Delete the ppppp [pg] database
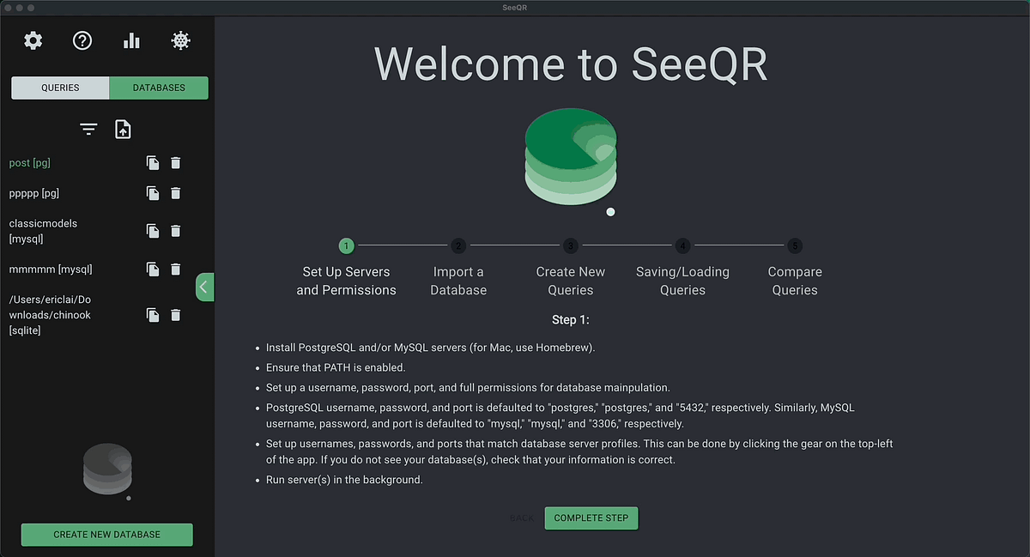This screenshot has width=1030, height=557. tap(176, 193)
